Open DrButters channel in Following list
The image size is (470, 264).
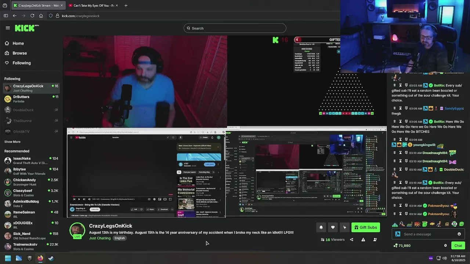click(31, 99)
